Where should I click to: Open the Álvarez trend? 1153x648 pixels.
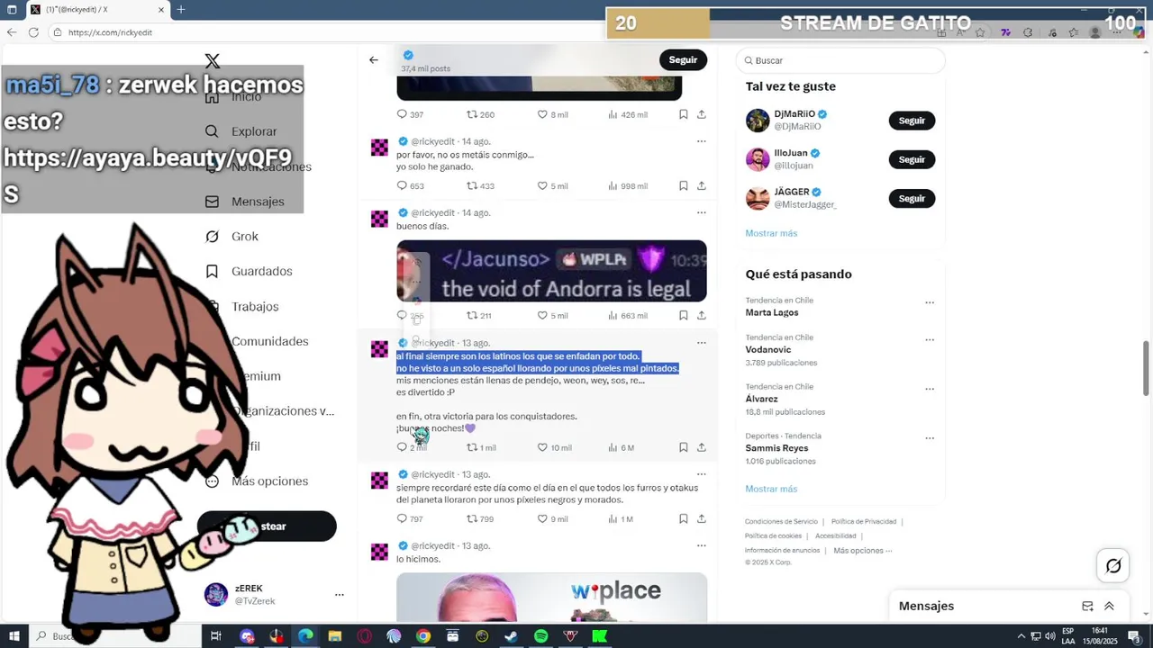761,399
